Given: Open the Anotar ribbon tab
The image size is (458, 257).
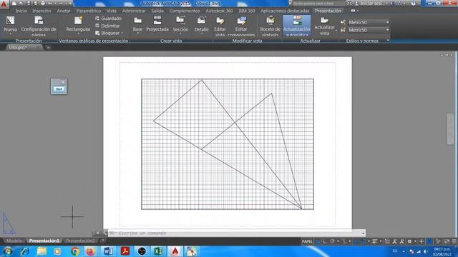Looking at the screenshot, I should [64, 11].
